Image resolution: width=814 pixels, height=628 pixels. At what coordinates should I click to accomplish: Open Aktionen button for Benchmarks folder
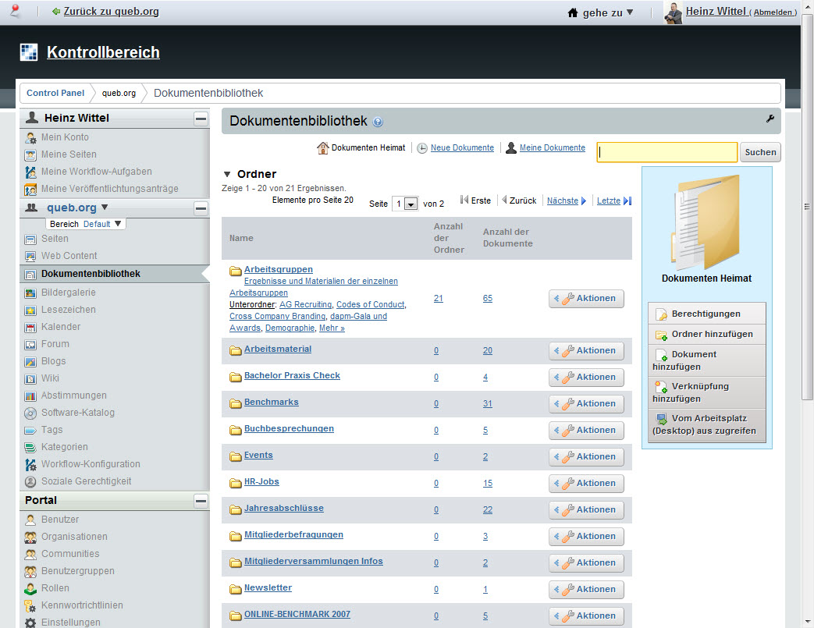(586, 404)
